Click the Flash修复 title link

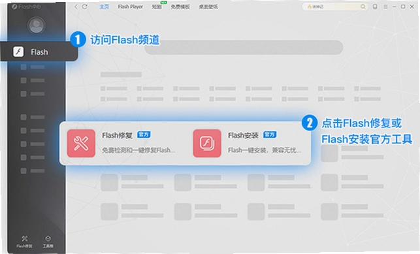click(x=117, y=135)
